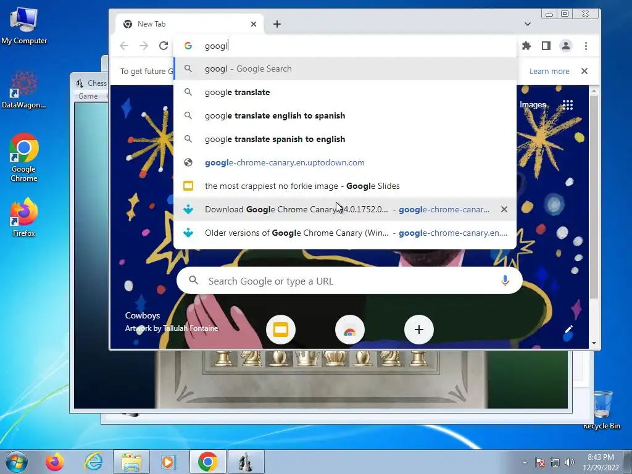Open 'Older versions of Google Chrome Canary' suggestion
632x474 pixels.
pyautogui.click(x=345, y=233)
